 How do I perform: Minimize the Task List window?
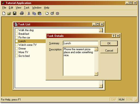[x=94, y=24]
